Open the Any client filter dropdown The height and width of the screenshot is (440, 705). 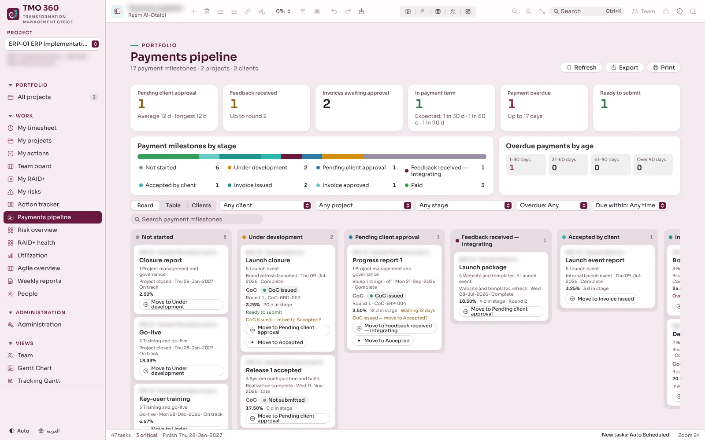(266, 205)
